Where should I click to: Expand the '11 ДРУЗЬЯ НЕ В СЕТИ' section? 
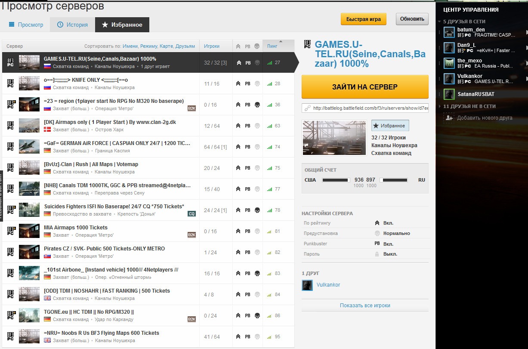pos(439,106)
